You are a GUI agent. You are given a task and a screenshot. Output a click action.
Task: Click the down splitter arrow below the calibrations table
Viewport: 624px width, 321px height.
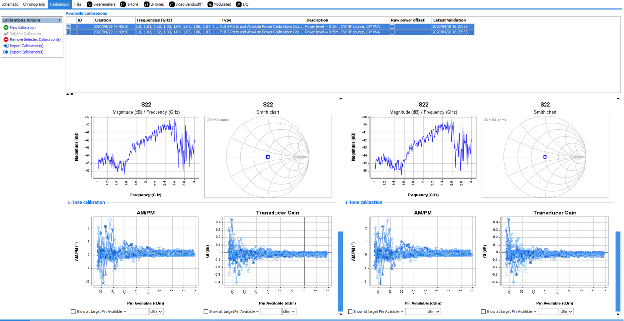72,94
